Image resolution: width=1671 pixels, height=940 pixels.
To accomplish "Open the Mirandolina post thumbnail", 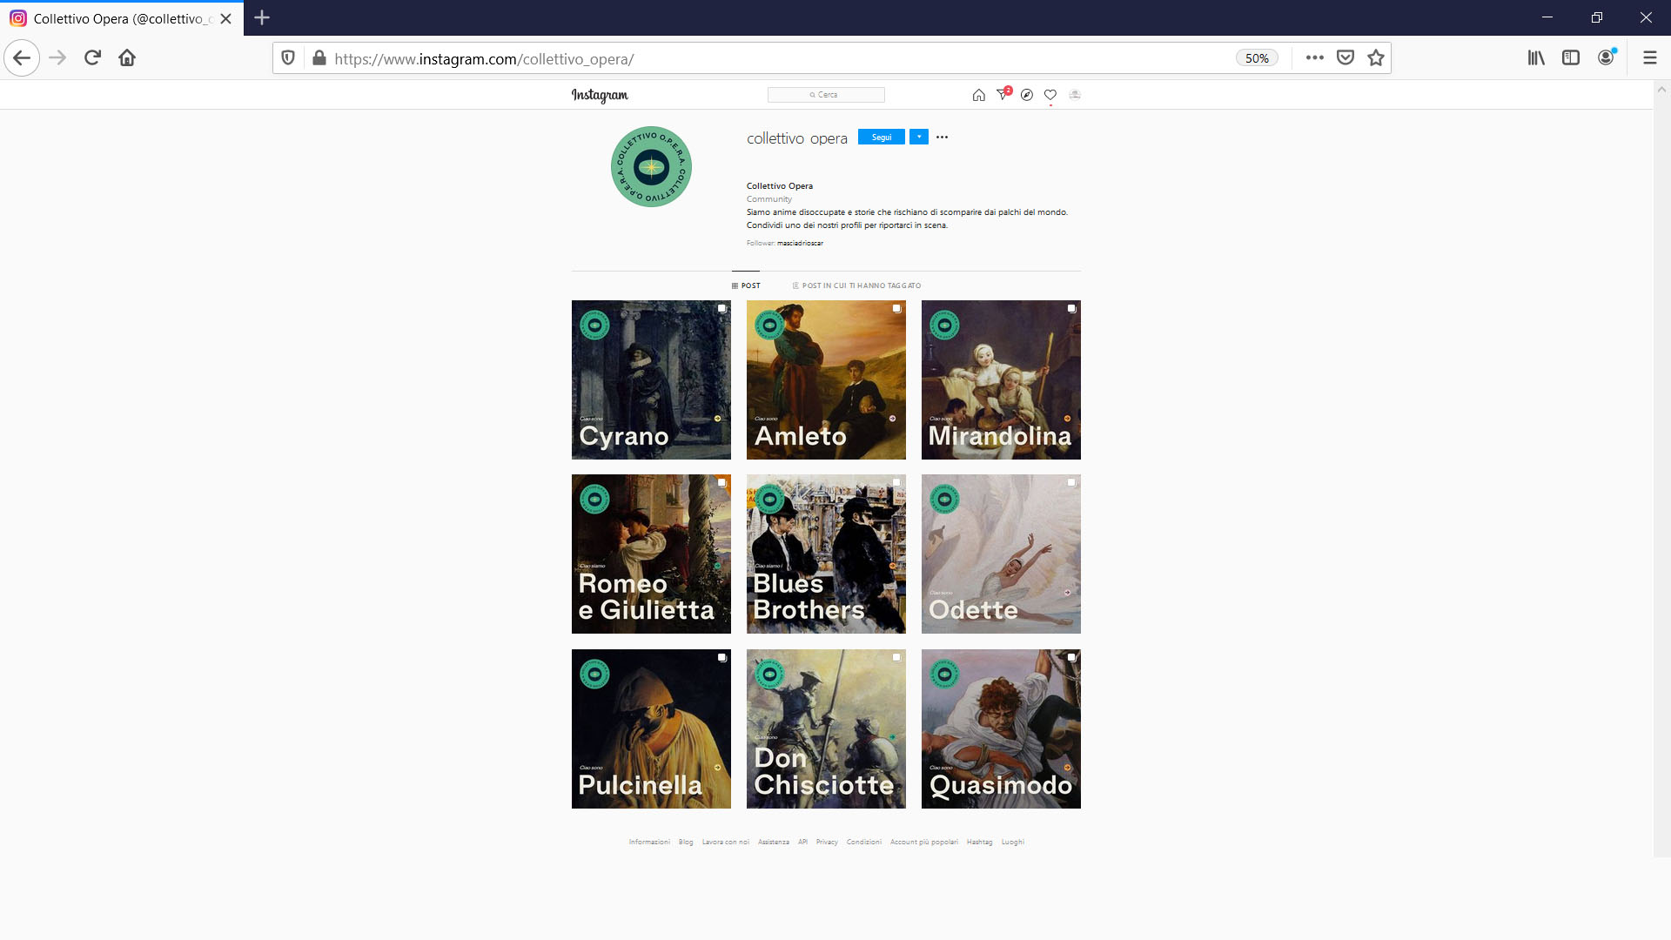I will click(x=1001, y=379).
